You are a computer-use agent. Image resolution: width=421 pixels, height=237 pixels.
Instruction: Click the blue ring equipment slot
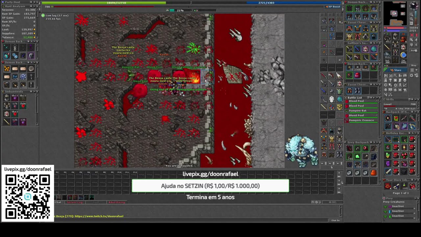(x=404, y=55)
